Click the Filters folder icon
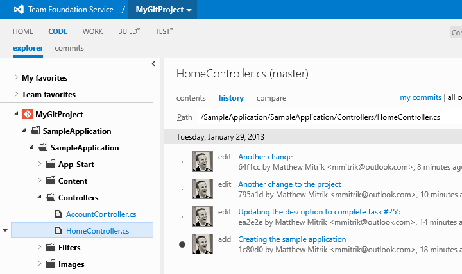 (50, 247)
